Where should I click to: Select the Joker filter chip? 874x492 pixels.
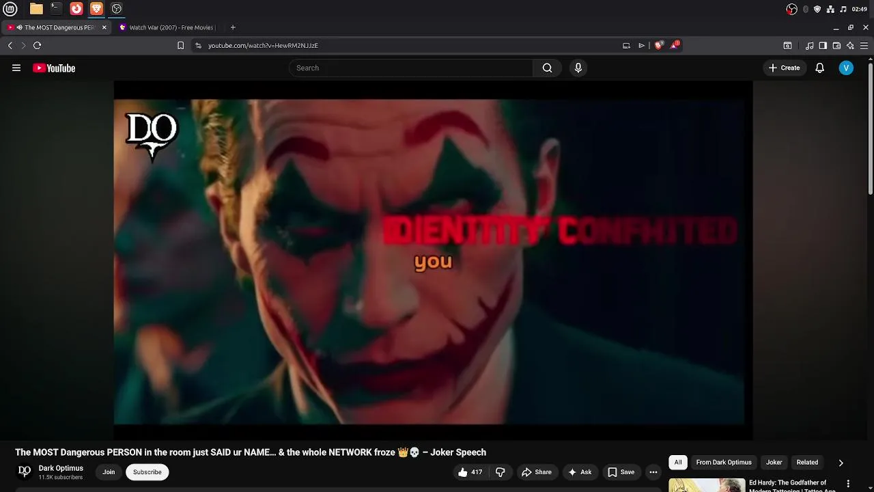pyautogui.click(x=774, y=463)
